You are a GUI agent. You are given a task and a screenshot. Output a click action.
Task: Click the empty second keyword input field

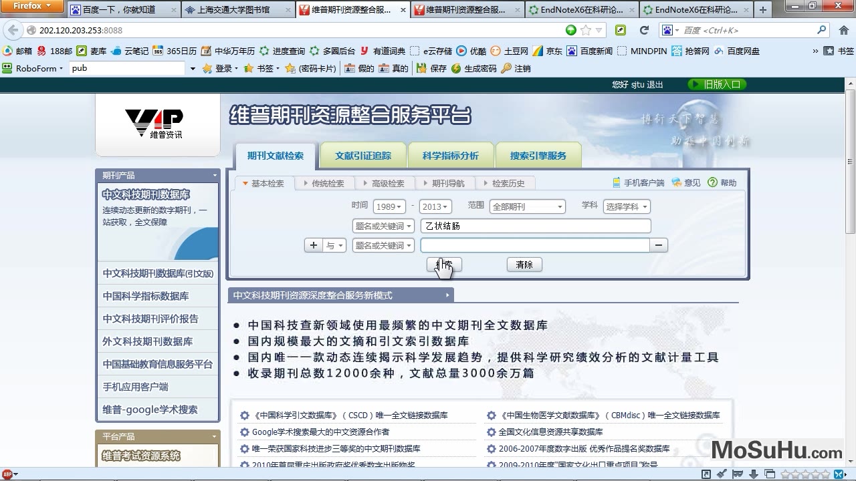(535, 246)
